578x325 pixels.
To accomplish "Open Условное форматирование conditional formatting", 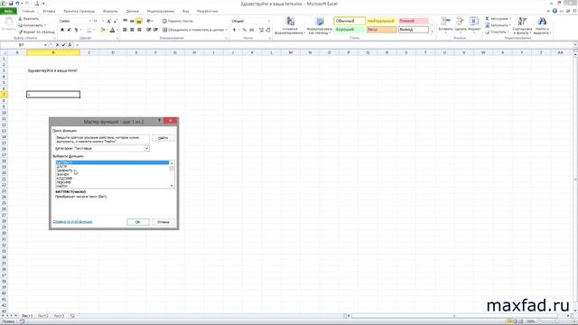I will tap(290, 25).
